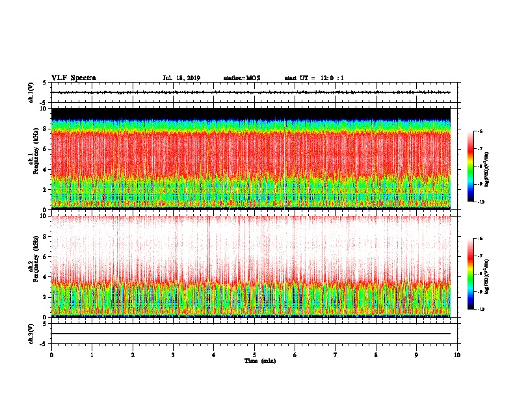Screen dimensions: 515x398
Task: Click the ch.1 spectrogram red band
Action: coord(251,154)
